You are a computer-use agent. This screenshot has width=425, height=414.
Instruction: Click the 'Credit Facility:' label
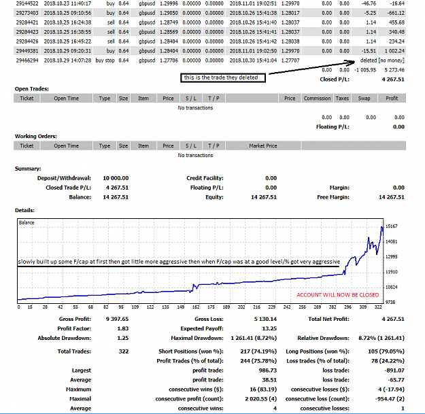coord(205,178)
